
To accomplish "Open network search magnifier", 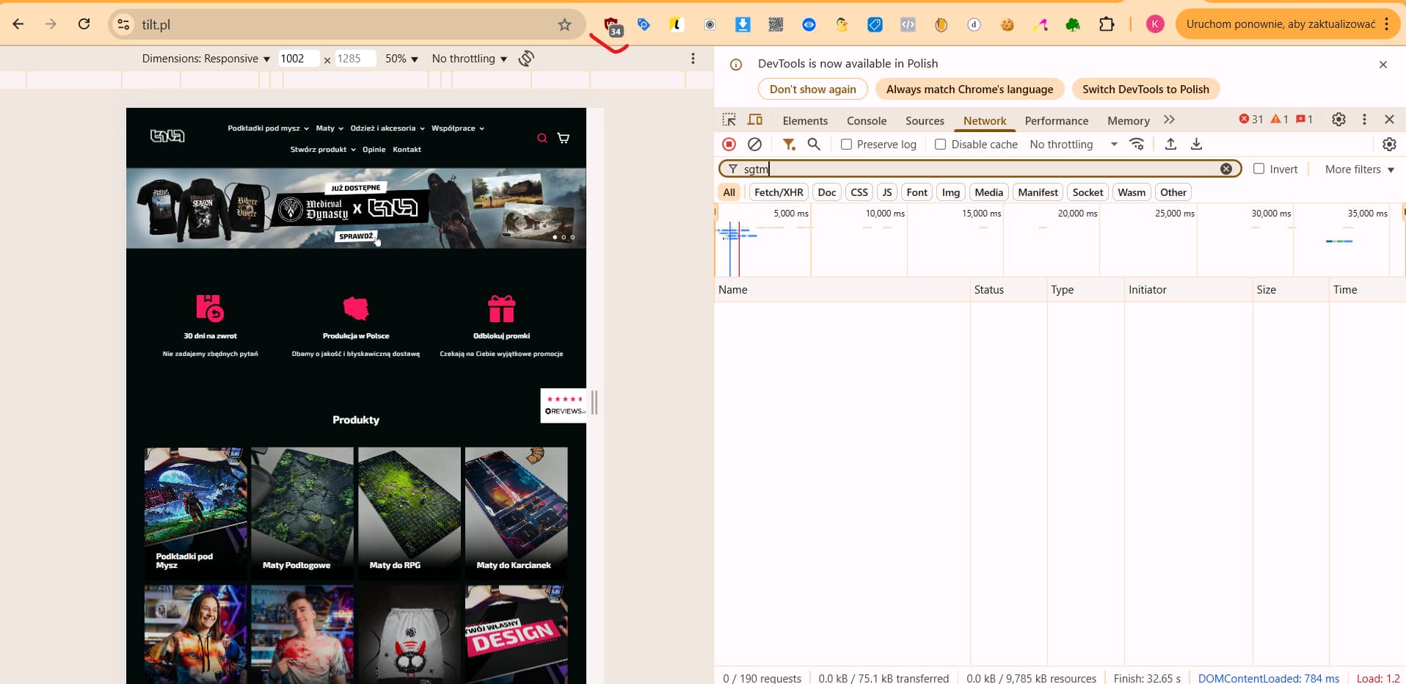I will pos(814,145).
